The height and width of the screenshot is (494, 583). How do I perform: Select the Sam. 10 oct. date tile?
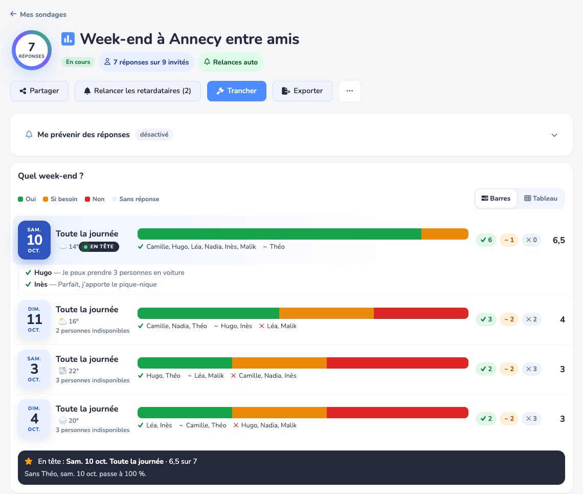34,240
